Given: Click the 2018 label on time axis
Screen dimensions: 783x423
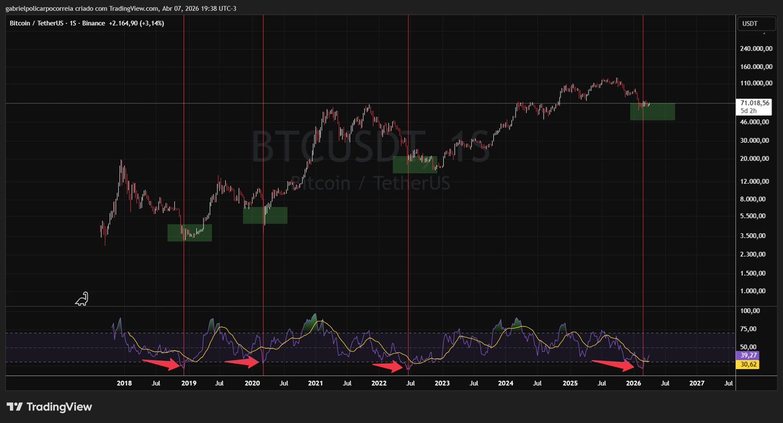Looking at the screenshot, I should point(124,385).
